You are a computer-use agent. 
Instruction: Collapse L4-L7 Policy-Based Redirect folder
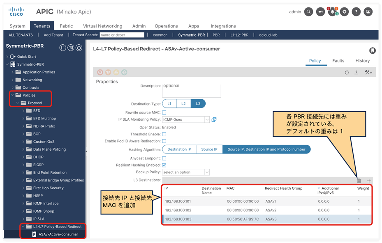pyautogui.click(x=23, y=227)
